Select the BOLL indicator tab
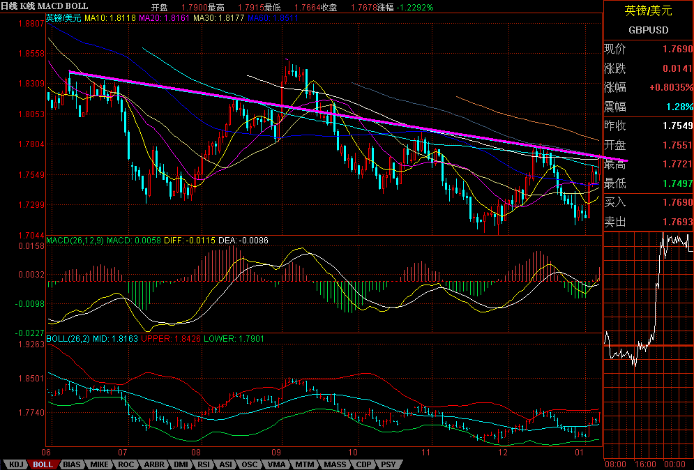Viewport: 694px width, 470px height. pyautogui.click(x=43, y=464)
